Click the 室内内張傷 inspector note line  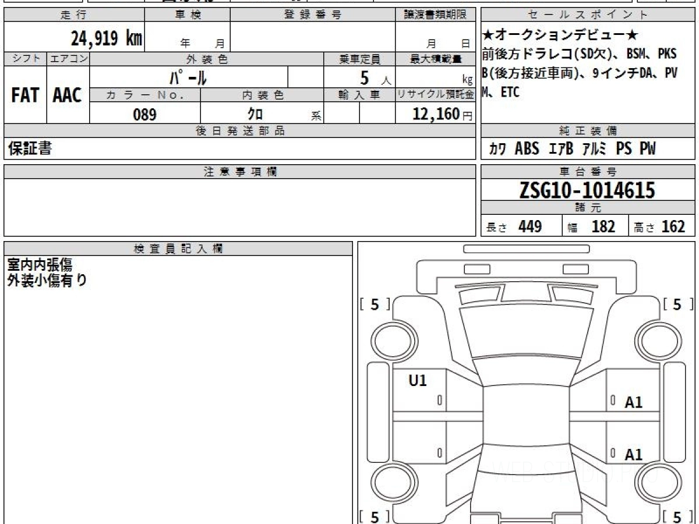pos(40,265)
